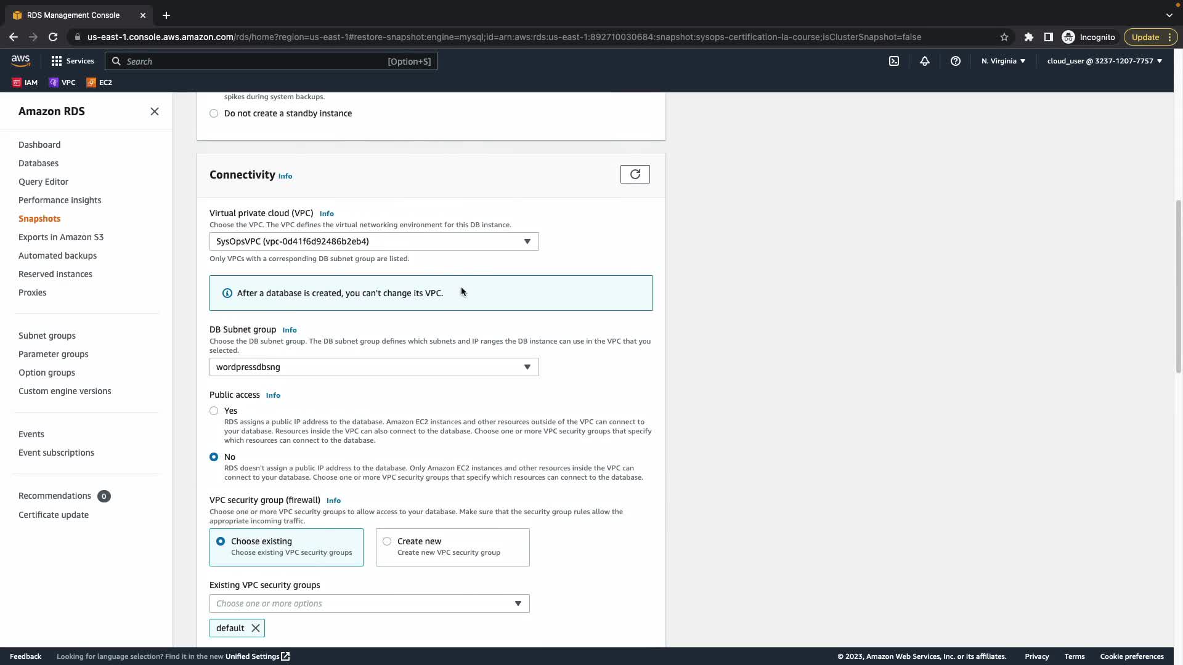Click the Connectivity refresh icon button
The image size is (1183, 665).
[x=635, y=174]
